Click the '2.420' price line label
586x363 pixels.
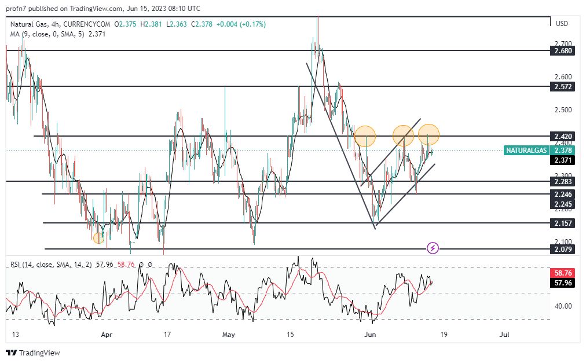pyautogui.click(x=562, y=136)
